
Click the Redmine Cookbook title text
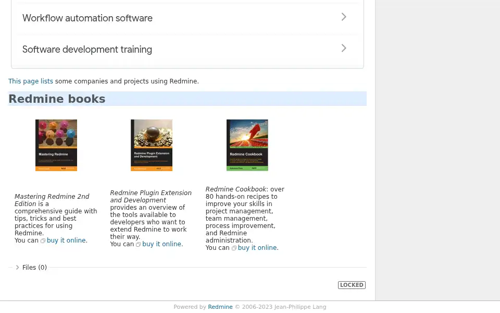(235, 189)
